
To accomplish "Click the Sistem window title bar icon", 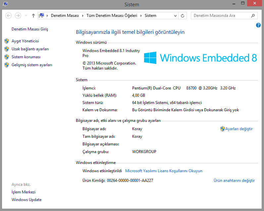I will (x=5, y=4).
